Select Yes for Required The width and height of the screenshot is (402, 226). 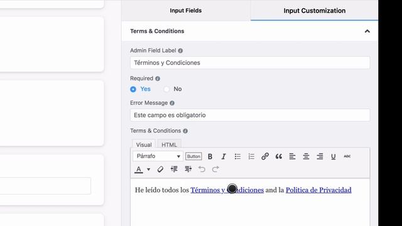(x=133, y=89)
